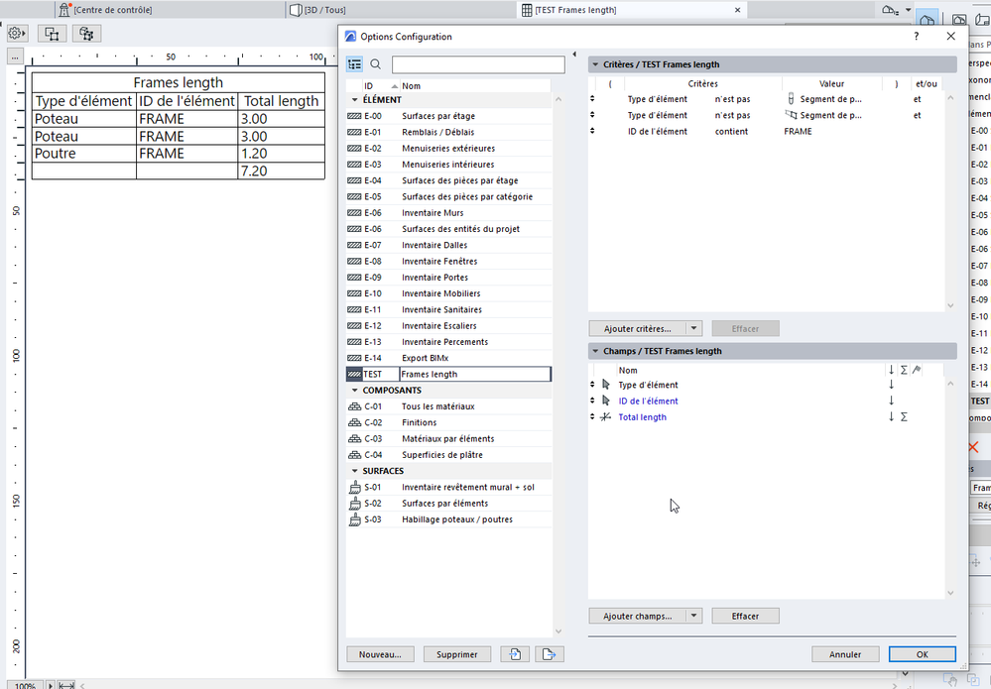Open the dialog help question mark
The height and width of the screenshot is (689, 991).
point(917,37)
